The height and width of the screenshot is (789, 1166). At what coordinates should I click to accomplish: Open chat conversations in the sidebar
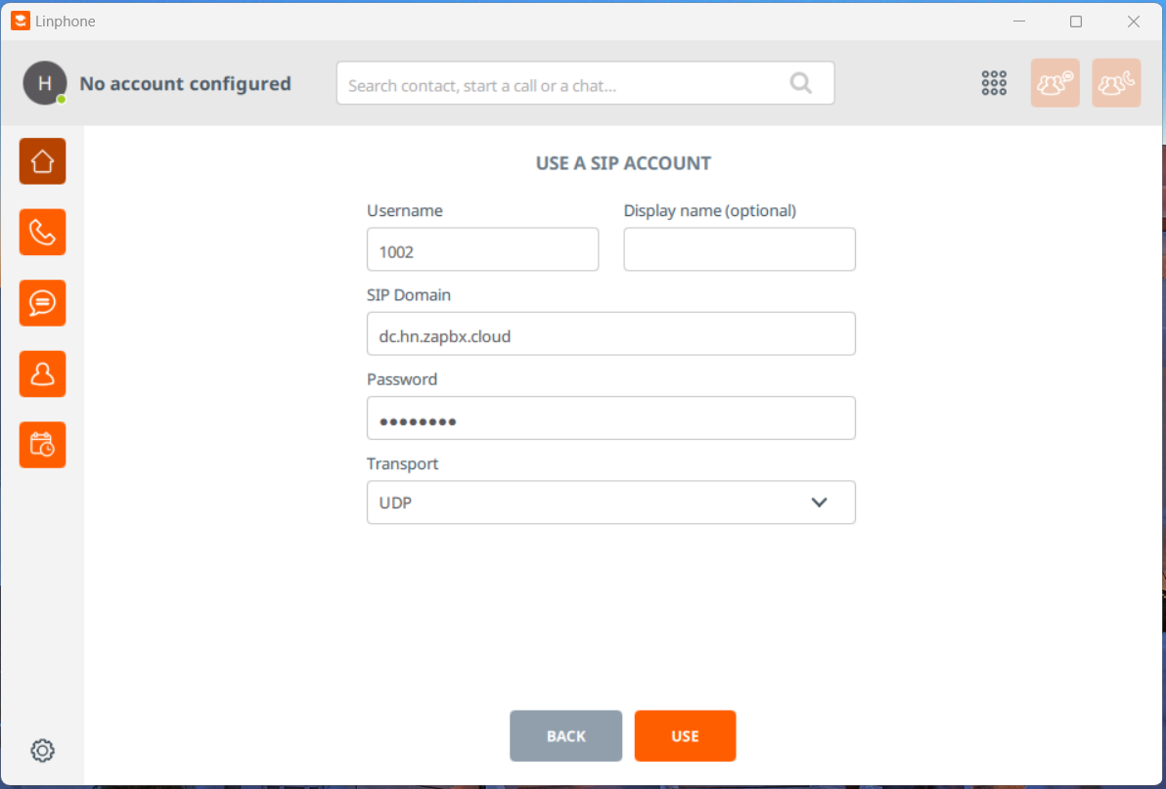tap(42, 303)
